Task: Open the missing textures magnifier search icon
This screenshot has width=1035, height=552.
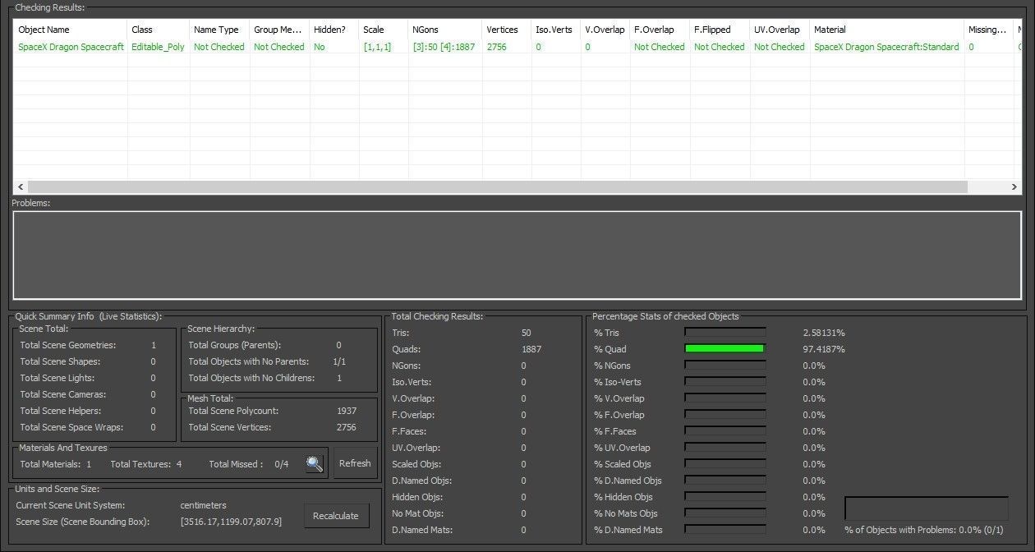Action: [315, 464]
